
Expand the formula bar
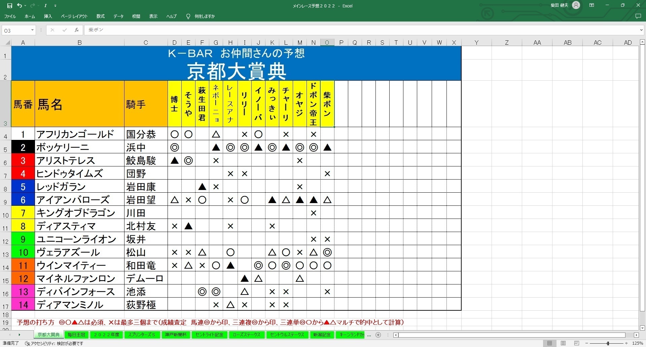(641, 30)
